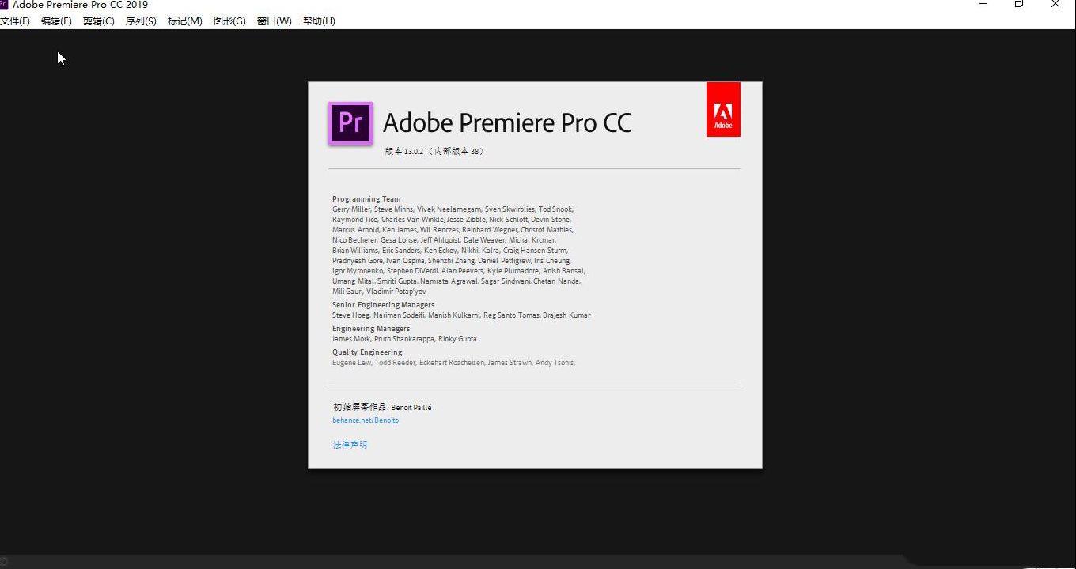Minimize the Premiere Pro window
The width and height of the screenshot is (1076, 569).
983,4
